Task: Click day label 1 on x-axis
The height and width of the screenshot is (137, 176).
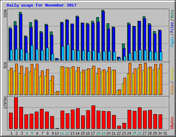Action: (x=11, y=133)
